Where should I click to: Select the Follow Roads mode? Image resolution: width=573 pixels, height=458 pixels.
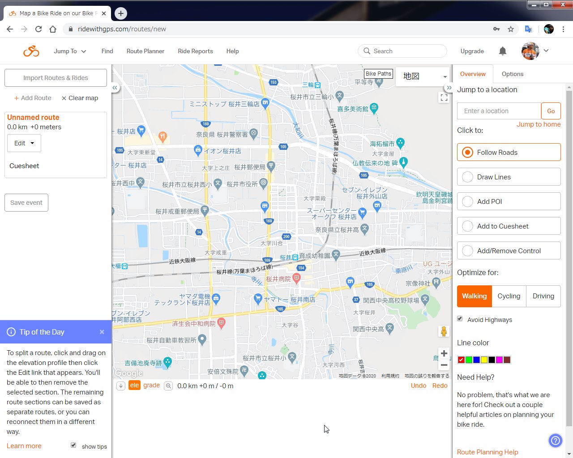coord(509,152)
